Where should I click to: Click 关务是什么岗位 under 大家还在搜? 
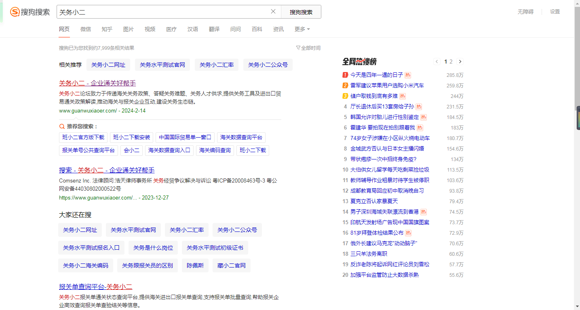(x=153, y=248)
